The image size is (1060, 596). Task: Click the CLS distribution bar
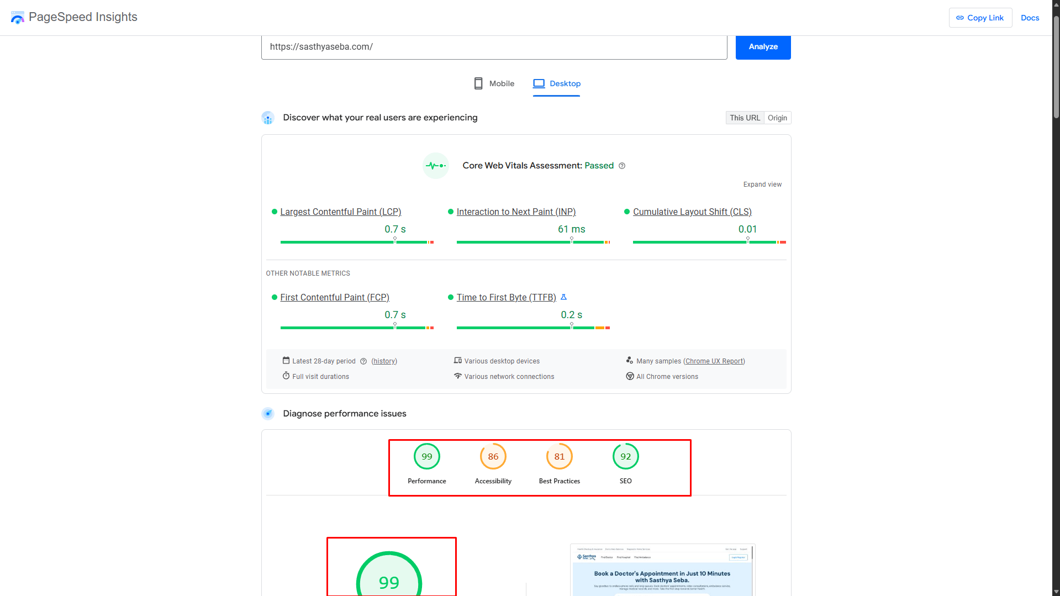(709, 242)
